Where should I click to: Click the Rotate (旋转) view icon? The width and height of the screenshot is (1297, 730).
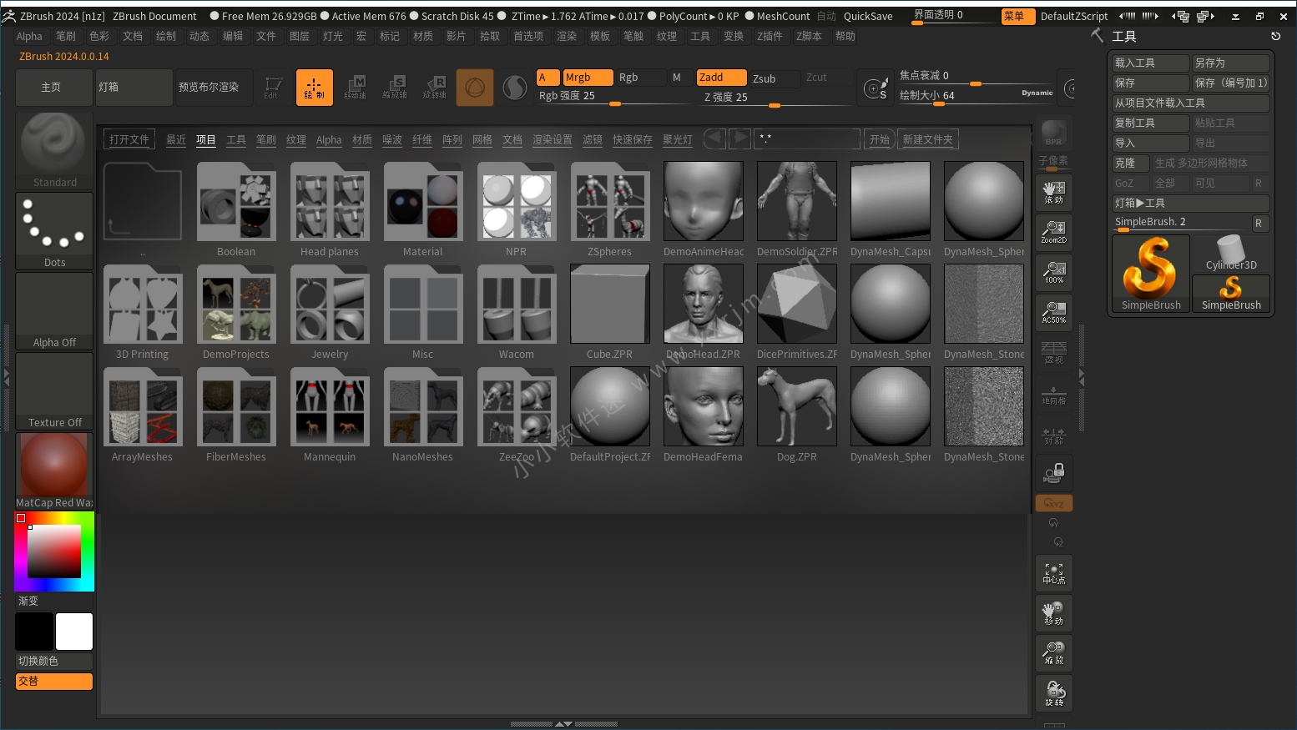[x=1053, y=693]
